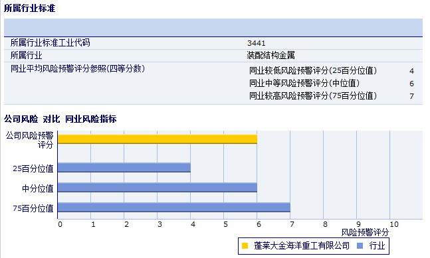This screenshot has height=258, width=430.
Task: Select the yellow 公司风险预警评分 bar
Action: pyautogui.click(x=158, y=139)
